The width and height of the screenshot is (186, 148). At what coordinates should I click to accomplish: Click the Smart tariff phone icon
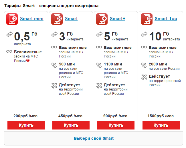coord(57,19)
